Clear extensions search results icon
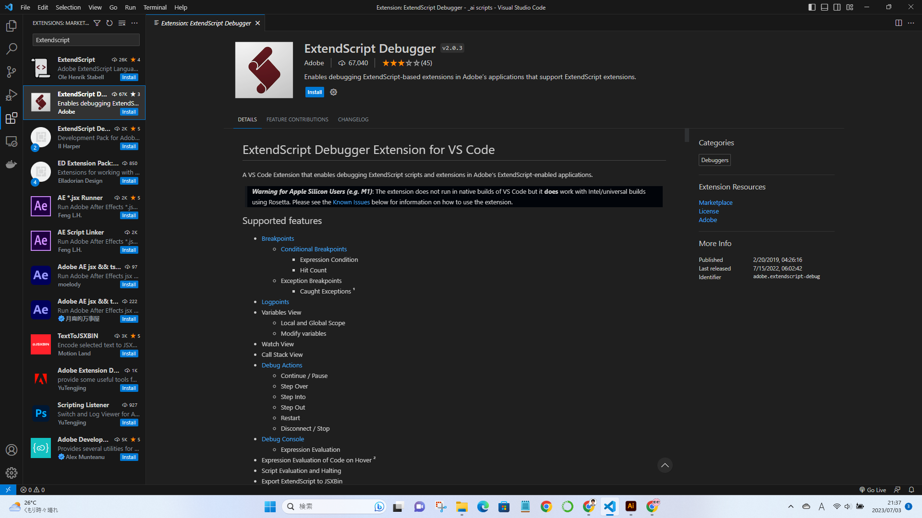The height and width of the screenshot is (518, 922). [x=122, y=23]
